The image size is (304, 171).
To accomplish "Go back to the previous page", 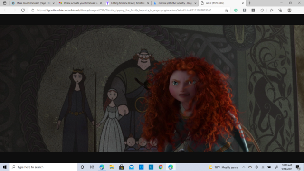I will (5, 10).
